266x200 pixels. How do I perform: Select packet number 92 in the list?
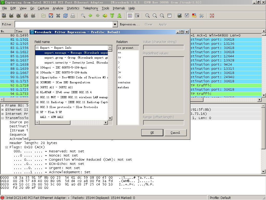15,85
